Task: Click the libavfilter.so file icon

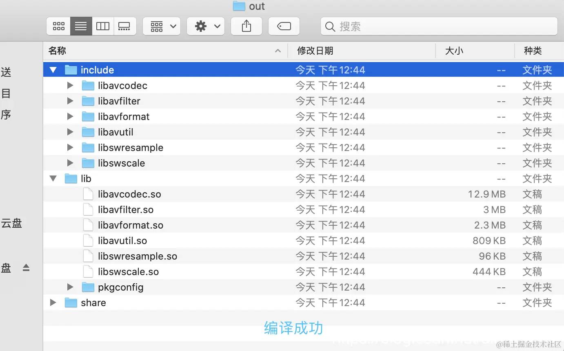Action: [x=88, y=209]
